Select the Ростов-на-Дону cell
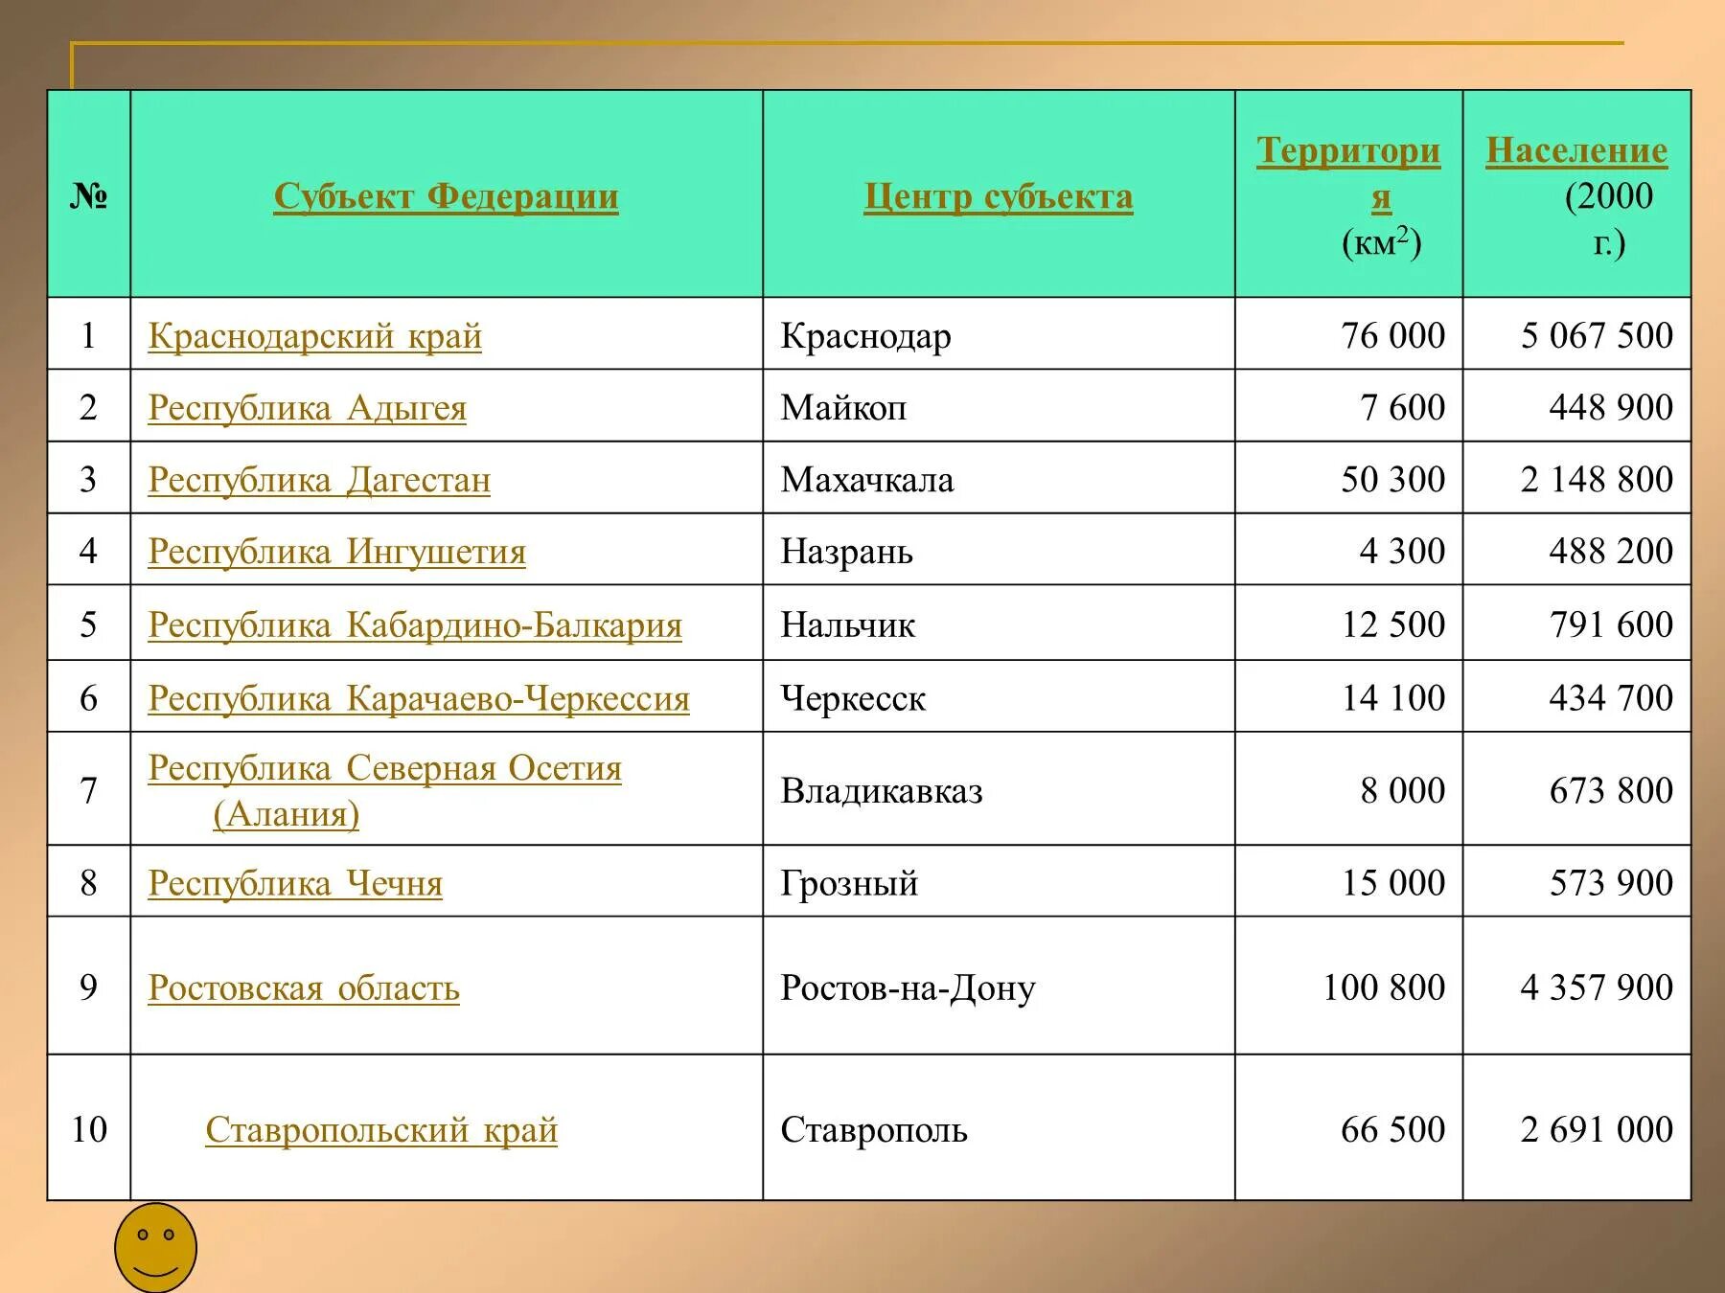 coord(999,986)
